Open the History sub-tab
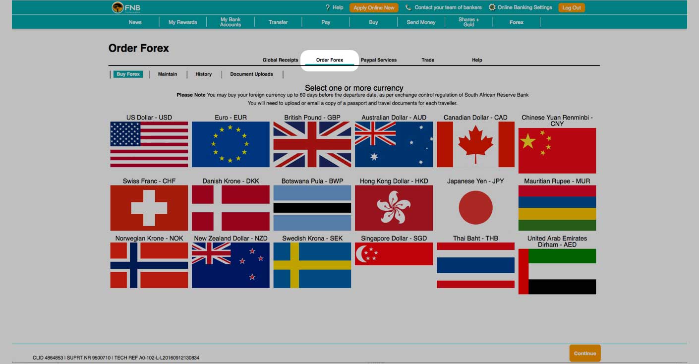 point(203,74)
